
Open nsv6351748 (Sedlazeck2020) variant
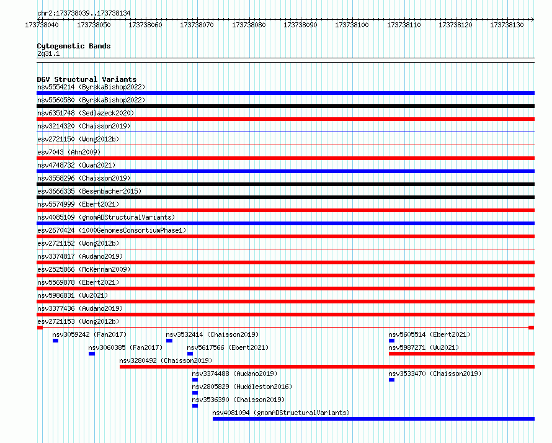[86, 113]
